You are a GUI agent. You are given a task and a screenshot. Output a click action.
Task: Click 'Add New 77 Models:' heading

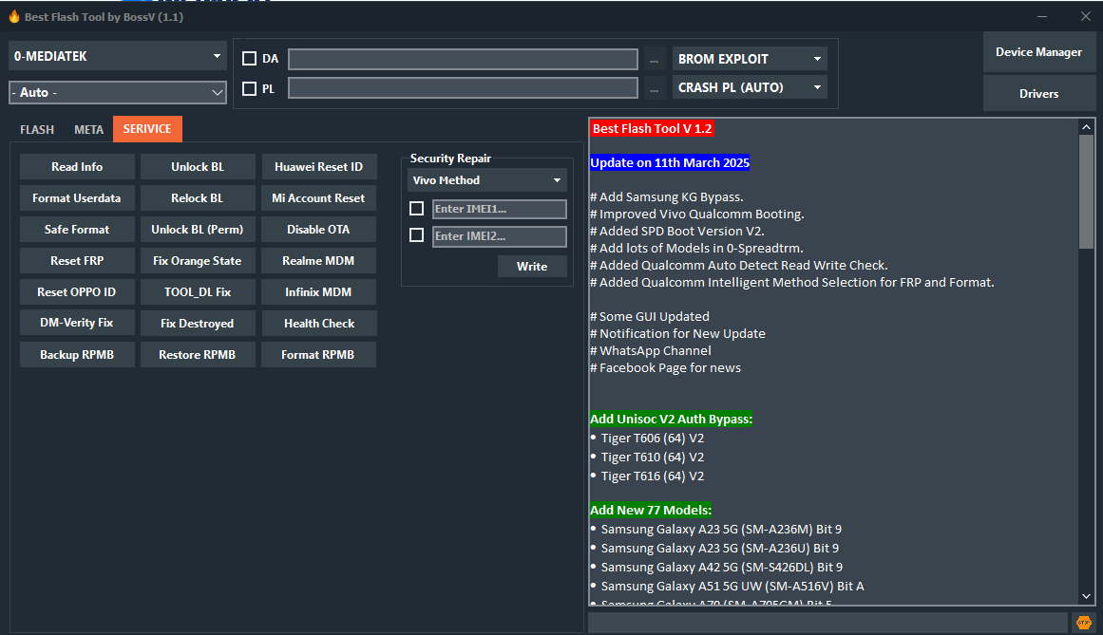(651, 510)
